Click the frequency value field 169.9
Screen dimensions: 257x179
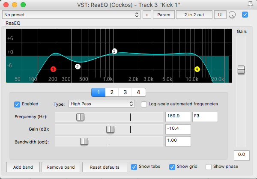(x=178, y=117)
